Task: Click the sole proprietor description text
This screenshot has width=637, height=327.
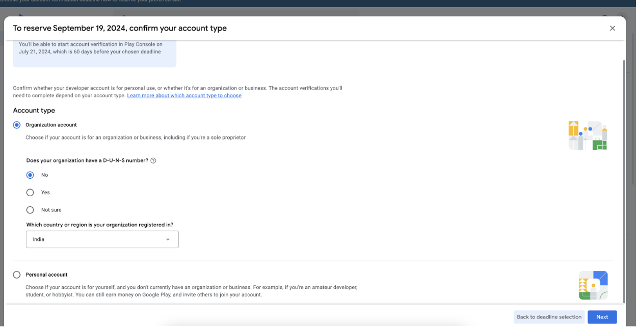Action: pyautogui.click(x=136, y=138)
